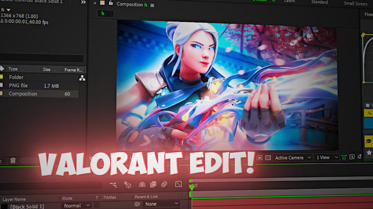Open the project flowchart view icon

(x=82, y=78)
